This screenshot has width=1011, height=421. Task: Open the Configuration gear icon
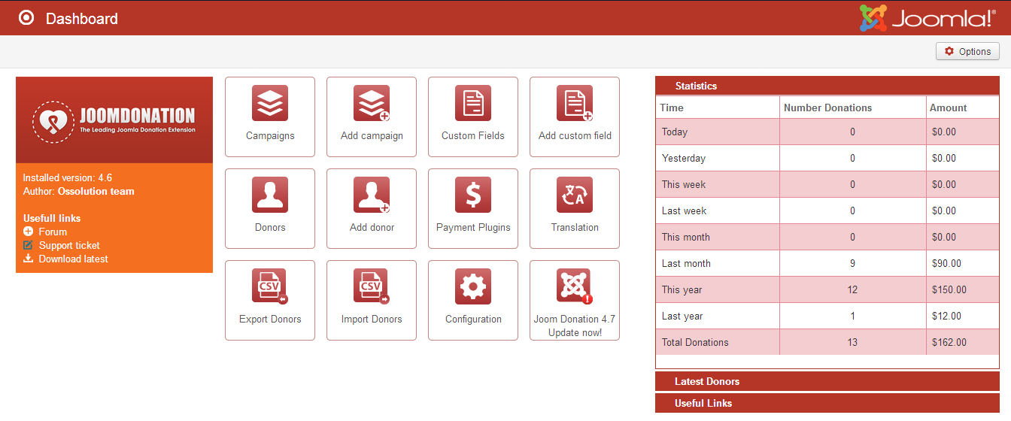coord(473,287)
